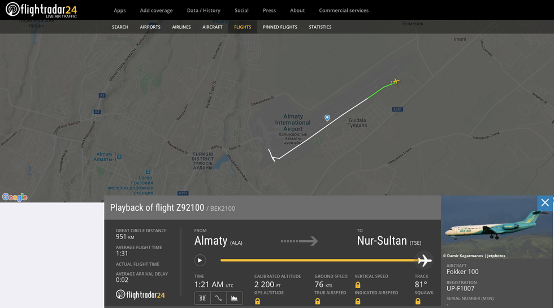Click the origin Almaty (ALA)
554x308 pixels.
coord(218,241)
